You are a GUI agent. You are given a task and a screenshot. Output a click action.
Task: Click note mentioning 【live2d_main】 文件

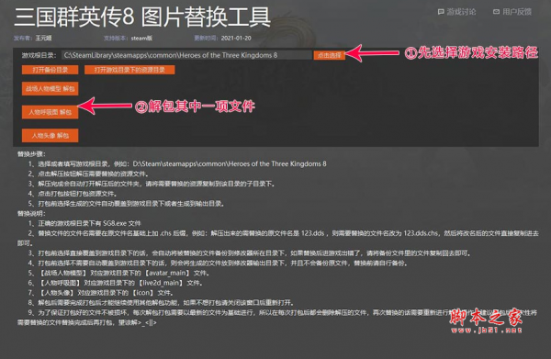(x=116, y=283)
